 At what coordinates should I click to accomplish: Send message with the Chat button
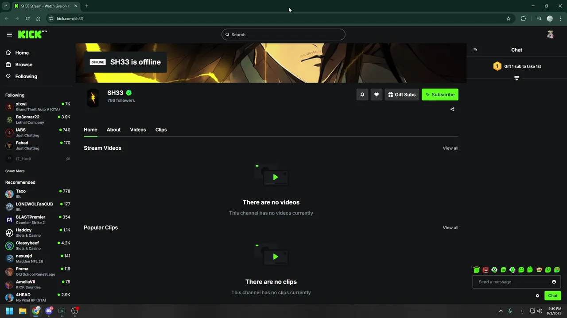(553, 296)
